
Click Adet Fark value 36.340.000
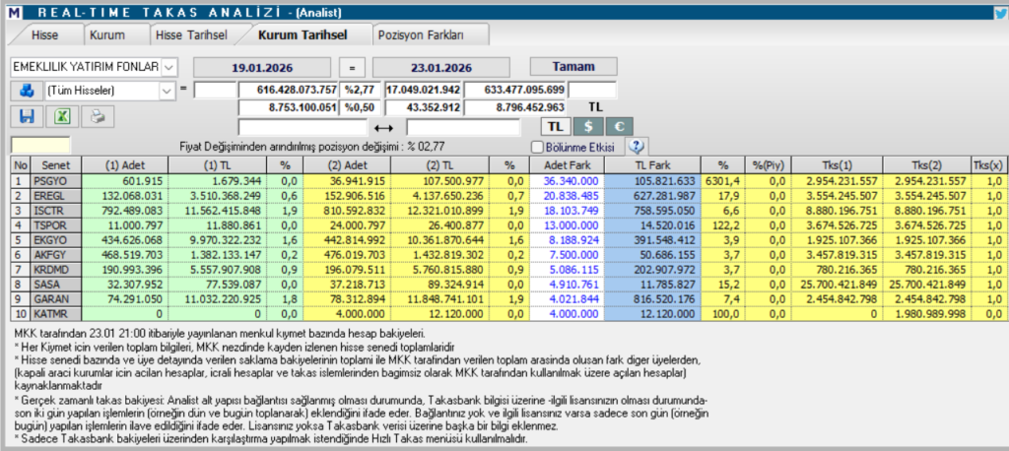tap(565, 181)
